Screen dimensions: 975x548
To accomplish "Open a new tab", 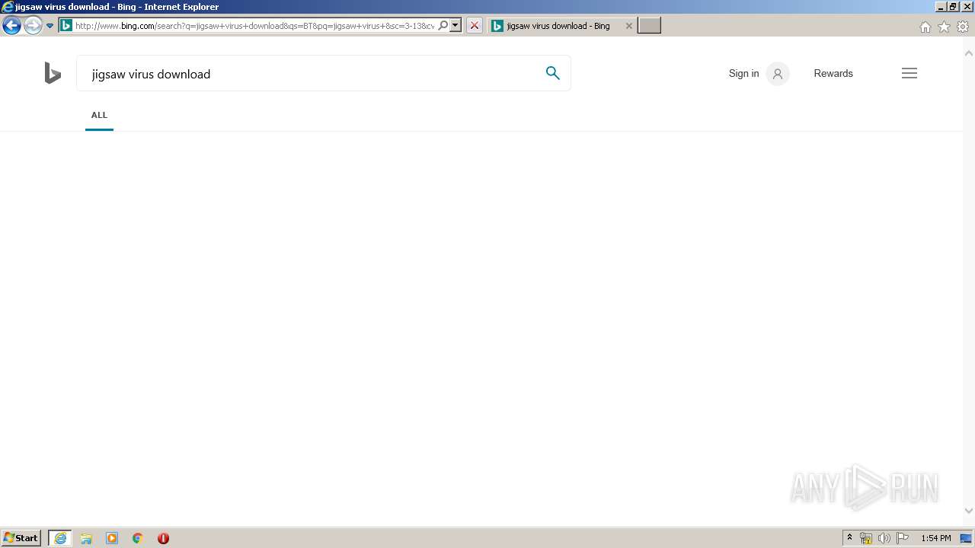I will pos(649,26).
